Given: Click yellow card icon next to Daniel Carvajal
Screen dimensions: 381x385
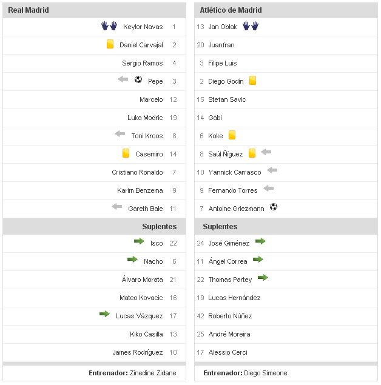Looking at the screenshot, I should [x=110, y=44].
